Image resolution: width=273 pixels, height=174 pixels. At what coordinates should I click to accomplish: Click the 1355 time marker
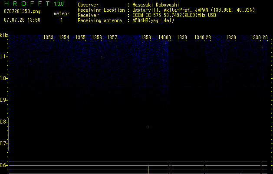tap(80, 37)
